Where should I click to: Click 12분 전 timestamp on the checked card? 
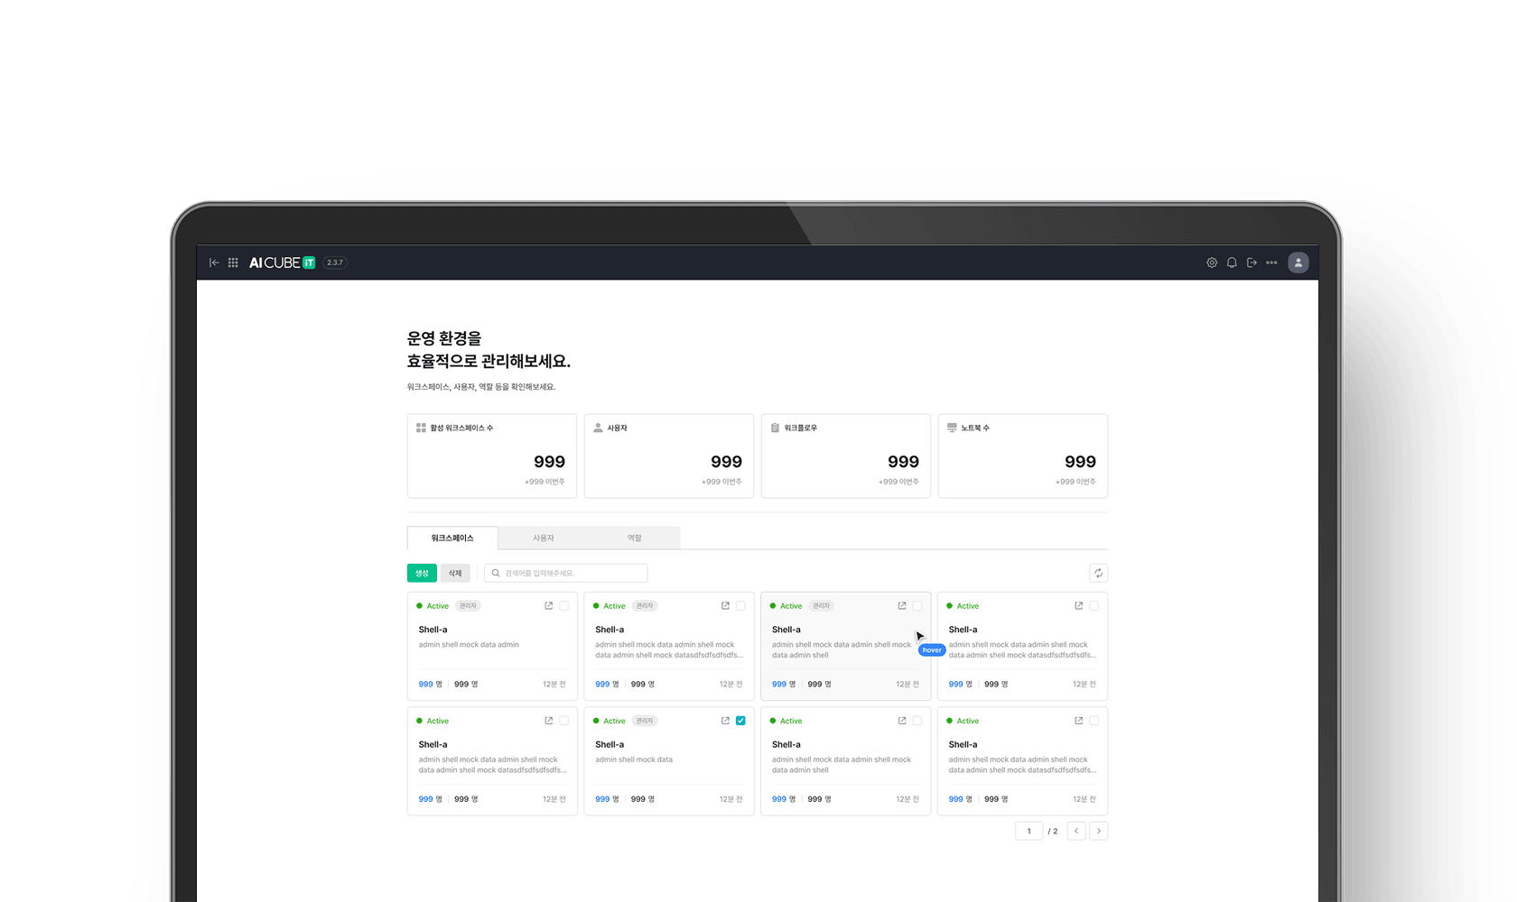pyautogui.click(x=731, y=799)
